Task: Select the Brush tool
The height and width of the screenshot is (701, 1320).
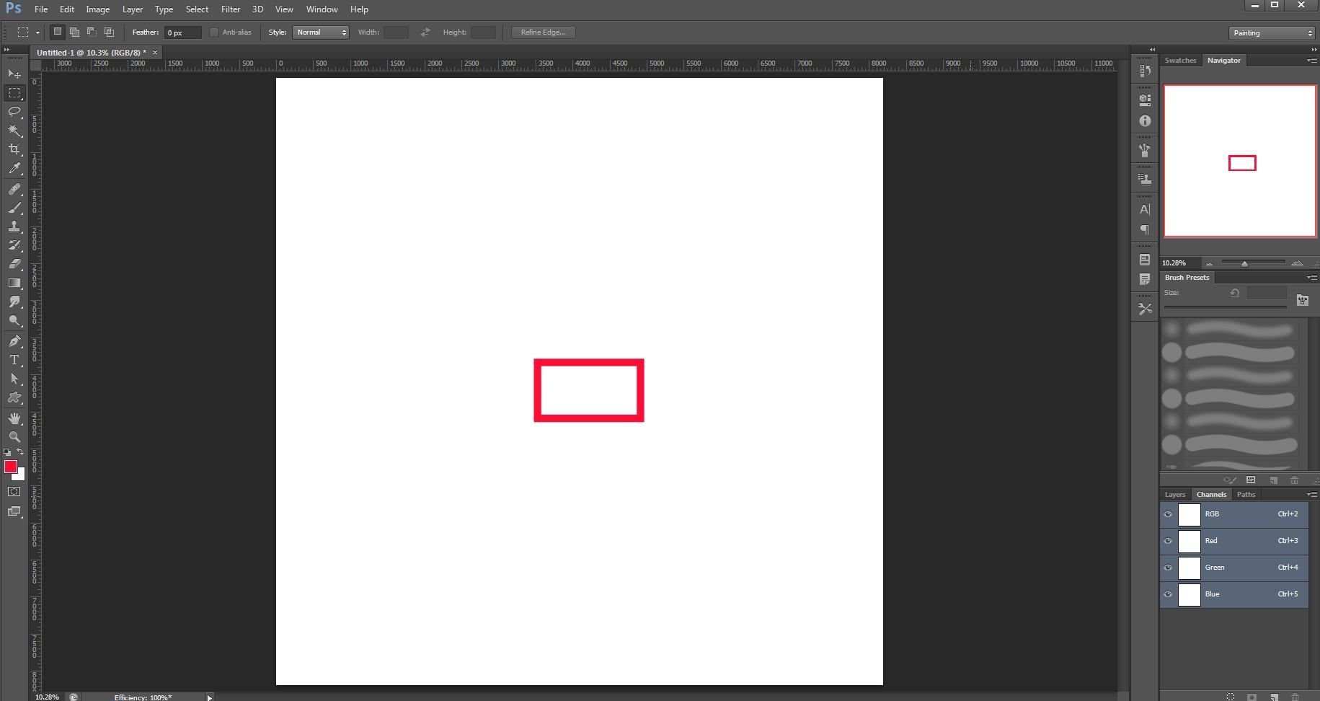Action: (x=14, y=208)
